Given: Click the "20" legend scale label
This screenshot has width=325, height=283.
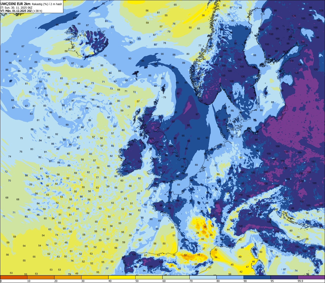Looking at the screenshot, I should pyautogui.click(x=56, y=281).
